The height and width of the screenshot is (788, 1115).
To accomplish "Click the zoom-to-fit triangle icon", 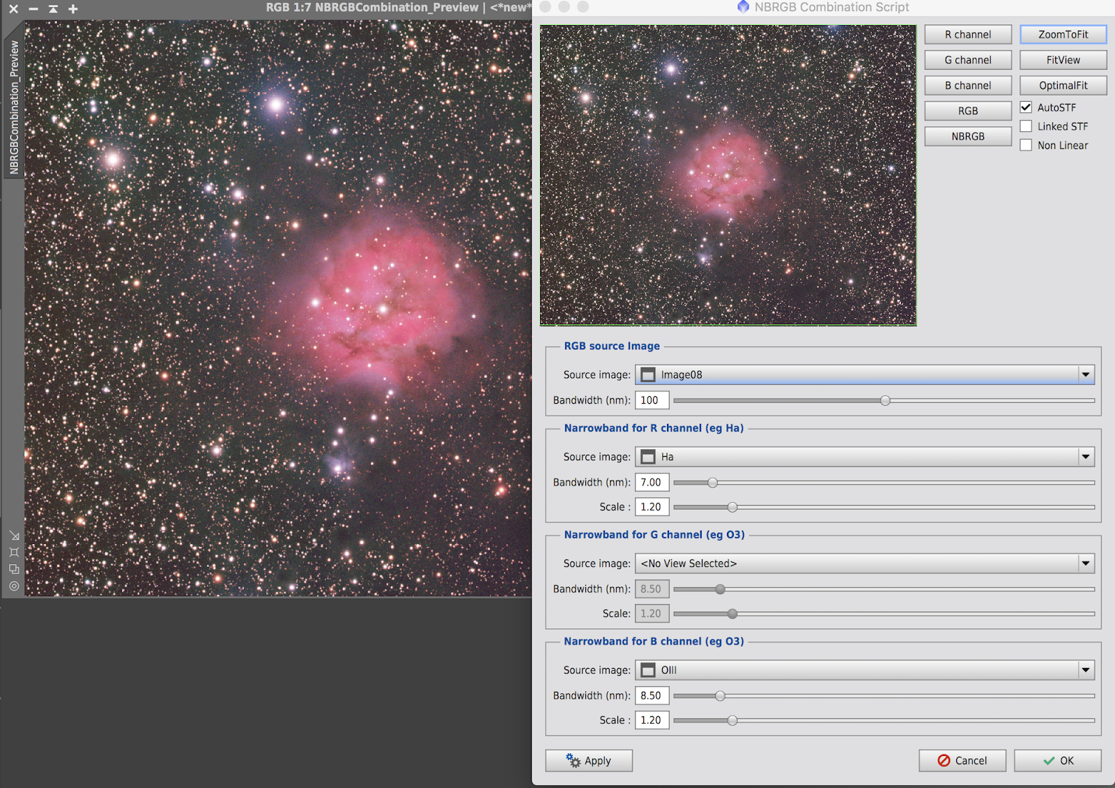I will pos(53,10).
